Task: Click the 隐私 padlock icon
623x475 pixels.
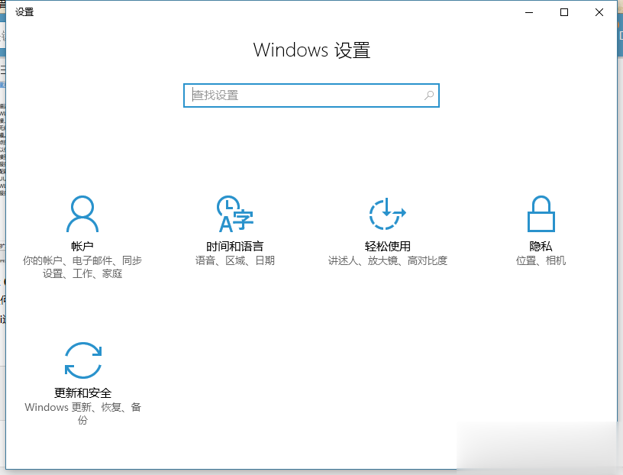Action: click(541, 212)
